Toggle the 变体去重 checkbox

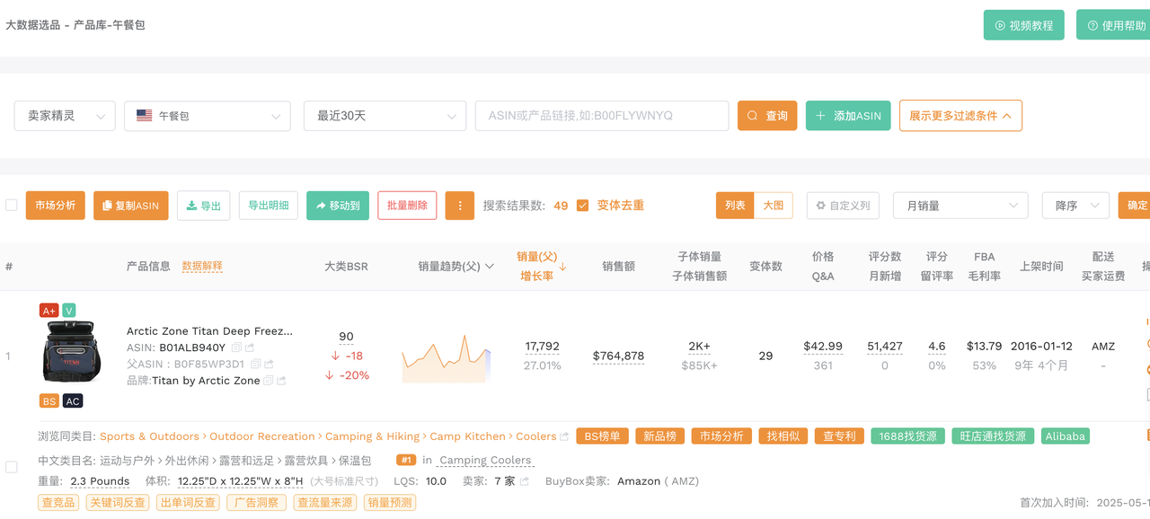[x=582, y=206]
